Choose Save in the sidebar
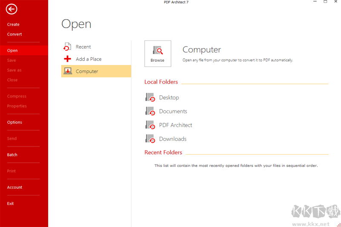Screen dimensions: 341x227 click(12, 60)
